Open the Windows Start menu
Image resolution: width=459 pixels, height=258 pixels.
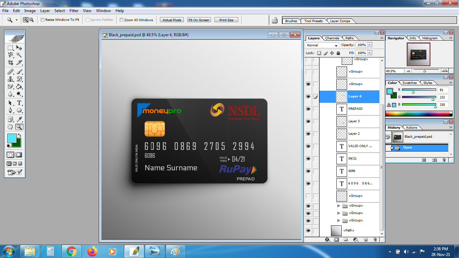pyautogui.click(x=8, y=251)
